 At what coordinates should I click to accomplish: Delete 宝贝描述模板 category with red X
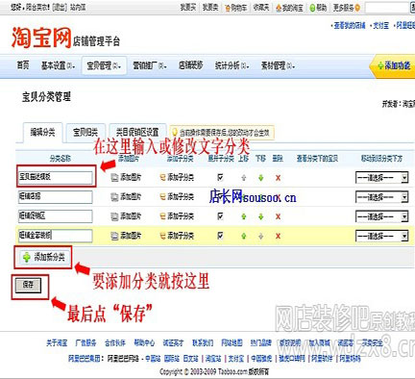[278, 178]
